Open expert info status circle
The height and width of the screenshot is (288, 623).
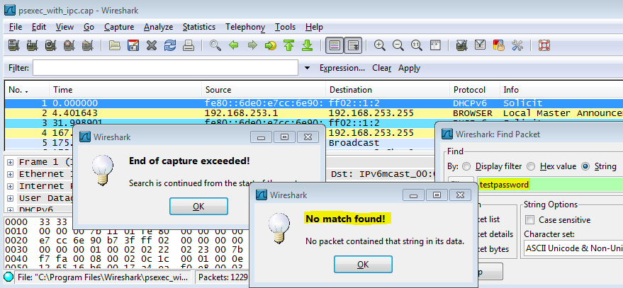point(9,276)
